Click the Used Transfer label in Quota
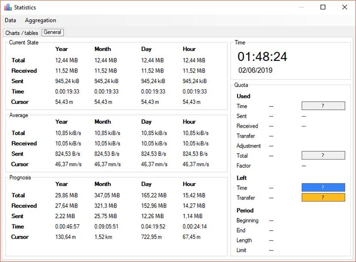This screenshot has height=262, width=356. [x=246, y=136]
